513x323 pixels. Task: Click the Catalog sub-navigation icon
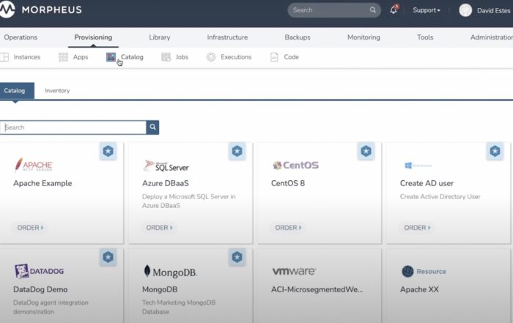click(x=111, y=57)
